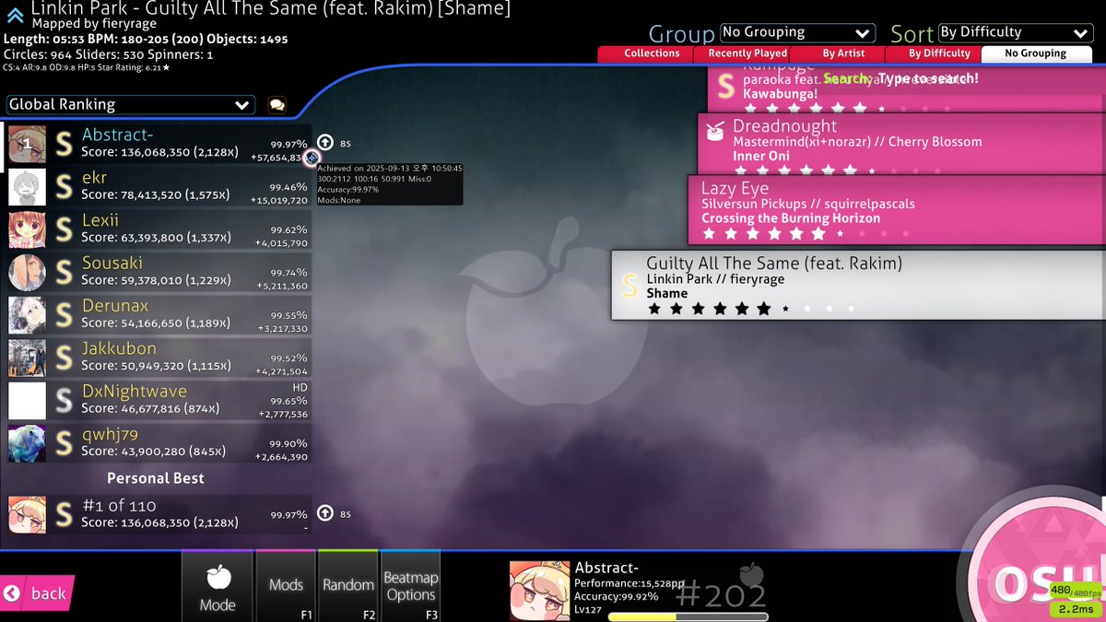The image size is (1106, 622).
Task: Click the back button
Action: pyautogui.click(x=37, y=593)
